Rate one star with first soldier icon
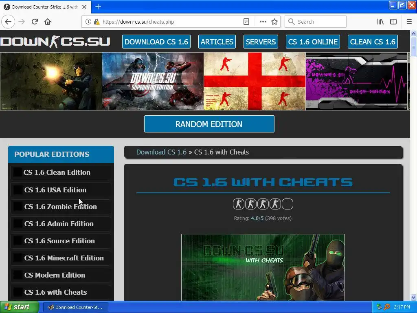This screenshot has height=313, width=417. pyautogui.click(x=238, y=204)
